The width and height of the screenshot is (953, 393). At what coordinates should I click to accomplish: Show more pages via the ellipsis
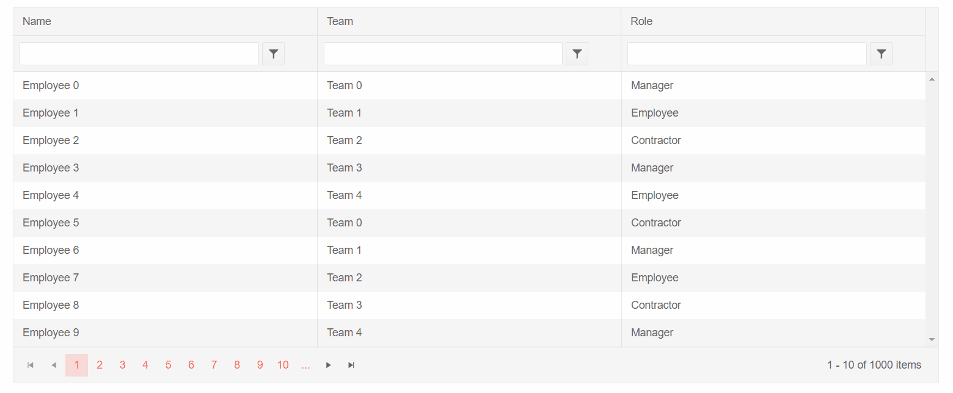(x=305, y=365)
